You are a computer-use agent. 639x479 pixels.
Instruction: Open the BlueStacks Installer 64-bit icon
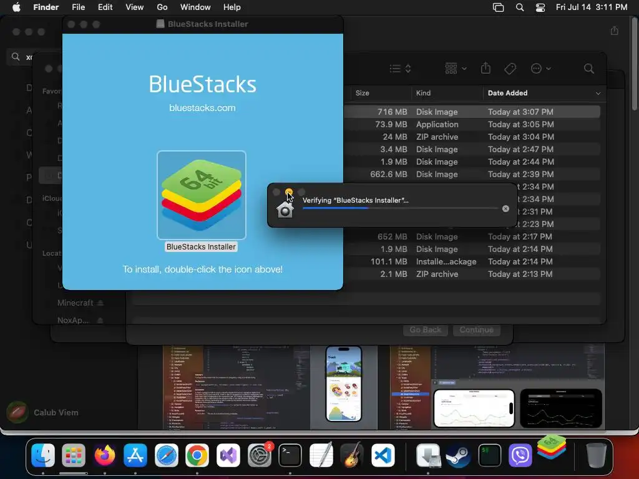point(202,195)
